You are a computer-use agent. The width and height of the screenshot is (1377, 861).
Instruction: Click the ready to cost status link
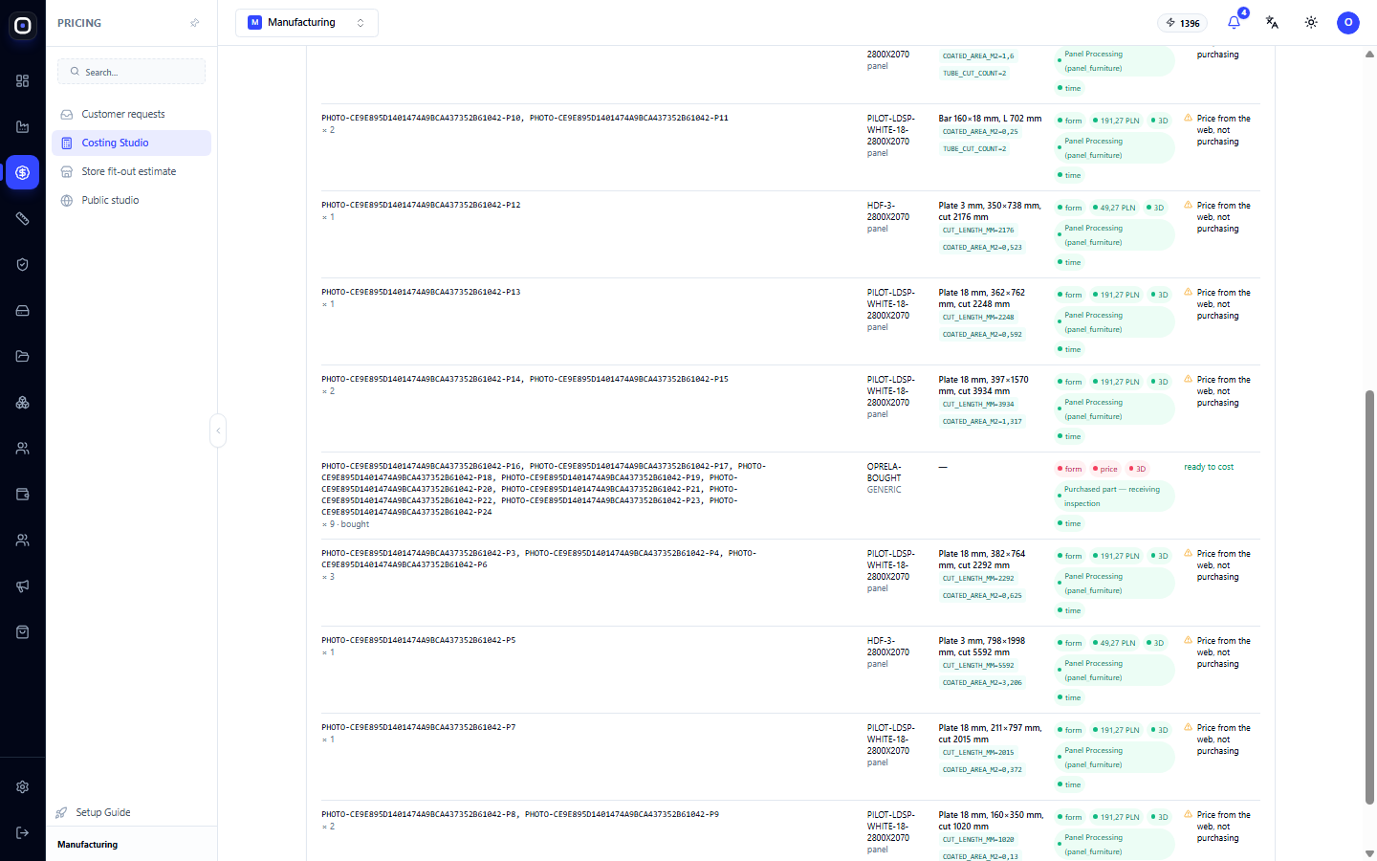coord(1209,467)
